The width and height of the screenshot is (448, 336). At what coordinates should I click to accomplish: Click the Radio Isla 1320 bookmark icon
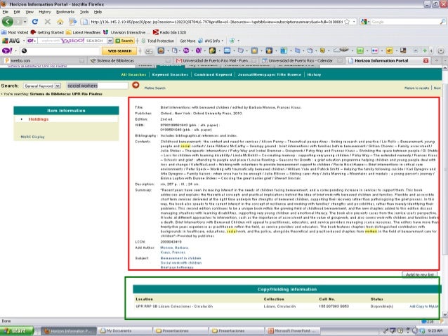[155, 32]
